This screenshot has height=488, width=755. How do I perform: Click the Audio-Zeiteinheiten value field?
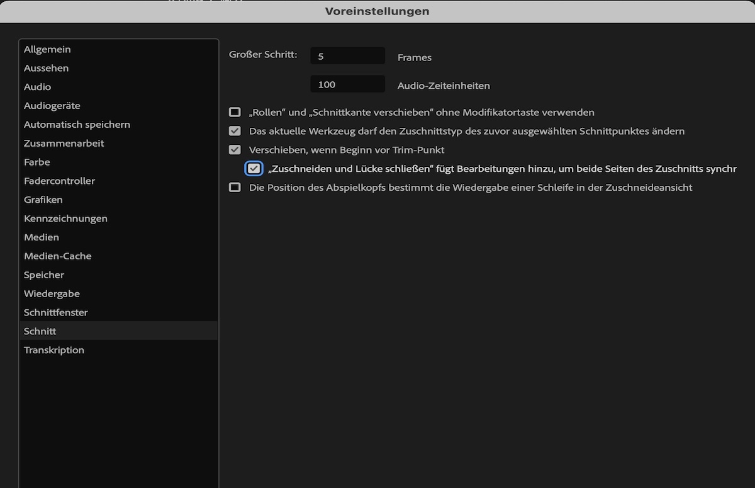coord(348,84)
